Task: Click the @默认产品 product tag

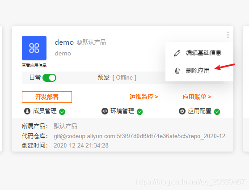Action: tap(91, 42)
